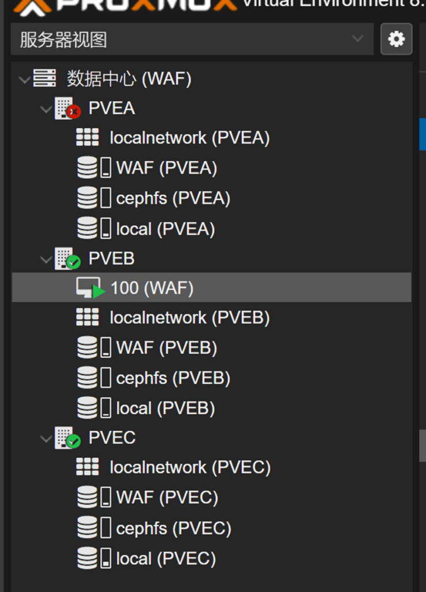This screenshot has width=426, height=592.
Task: Select 数据中心 (WAF) datacenter label
Action: [129, 79]
